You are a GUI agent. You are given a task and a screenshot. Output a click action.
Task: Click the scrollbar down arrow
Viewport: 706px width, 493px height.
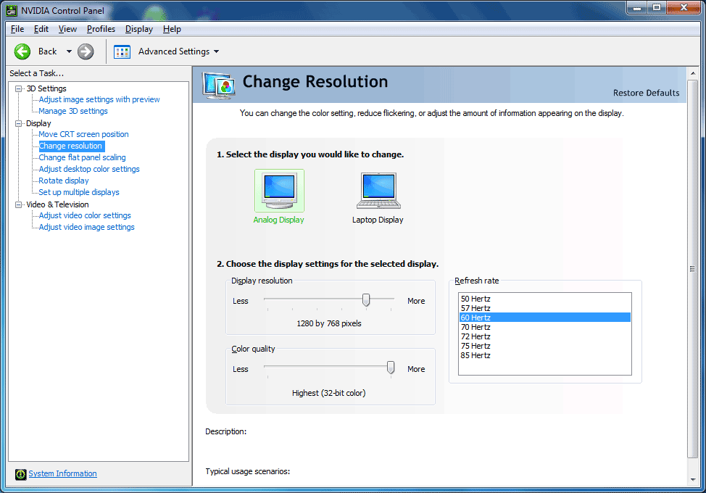[693, 480]
